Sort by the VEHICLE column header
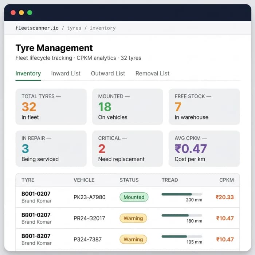 (84, 180)
